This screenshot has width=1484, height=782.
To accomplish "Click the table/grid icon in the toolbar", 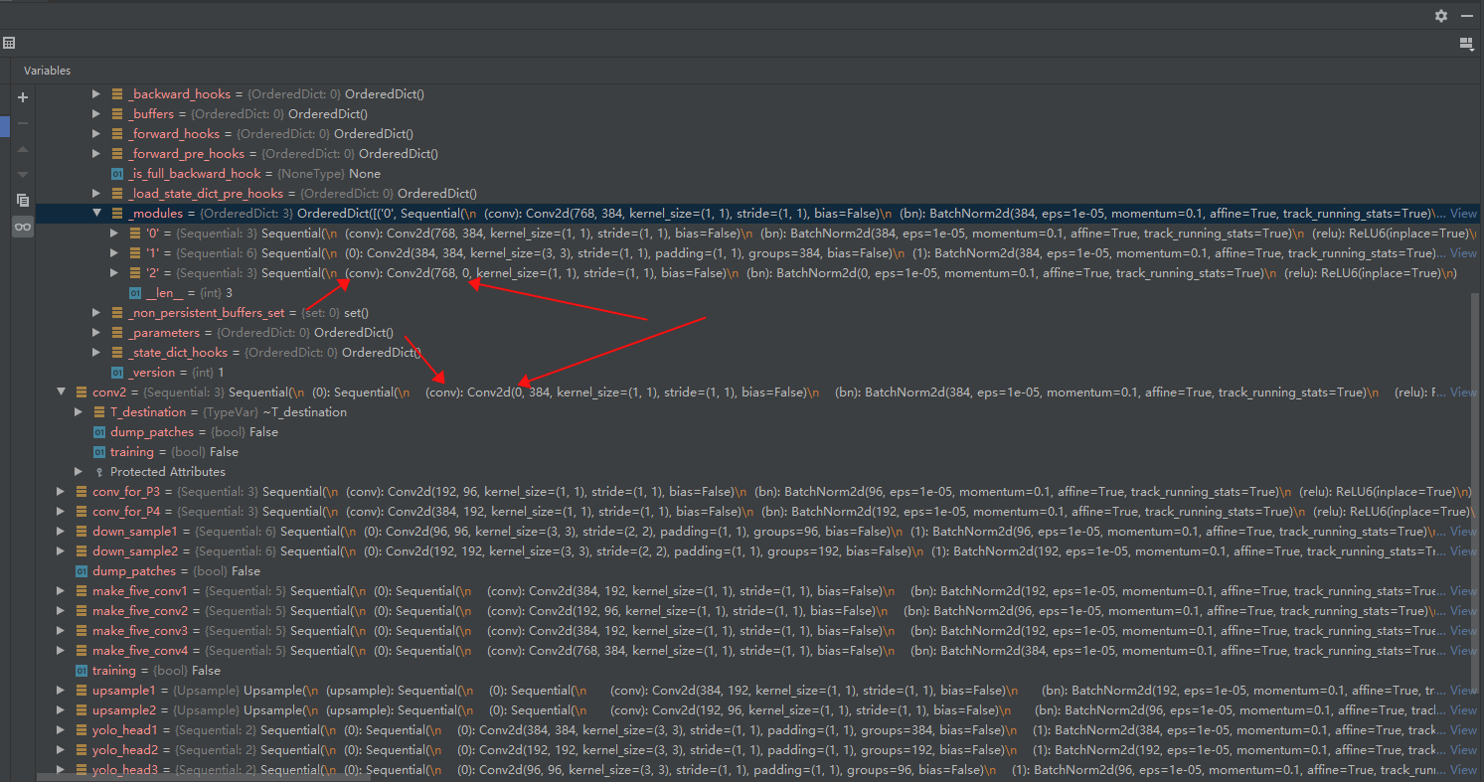I will click(10, 43).
